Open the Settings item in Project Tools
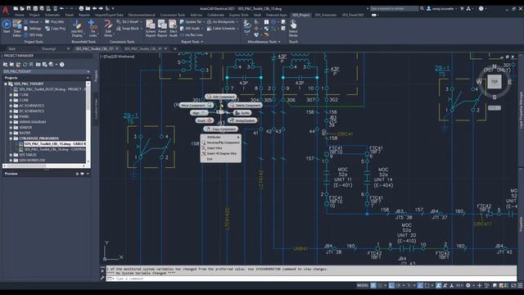The image size is (524, 295). pyautogui.click(x=33, y=29)
